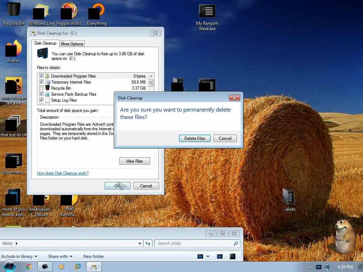363x272 pixels.
Task: Open the Peggle World desktop icon
Action: click(69, 14)
